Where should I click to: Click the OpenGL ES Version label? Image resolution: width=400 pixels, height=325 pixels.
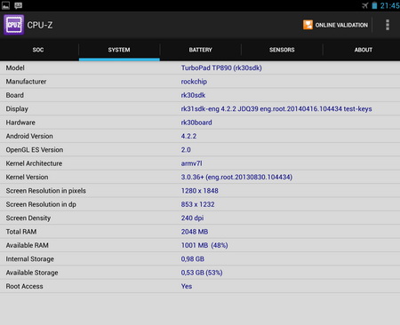35,149
